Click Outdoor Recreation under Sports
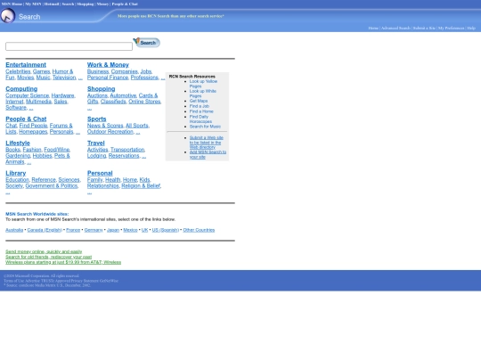The width and height of the screenshot is (481, 361). [110, 132]
